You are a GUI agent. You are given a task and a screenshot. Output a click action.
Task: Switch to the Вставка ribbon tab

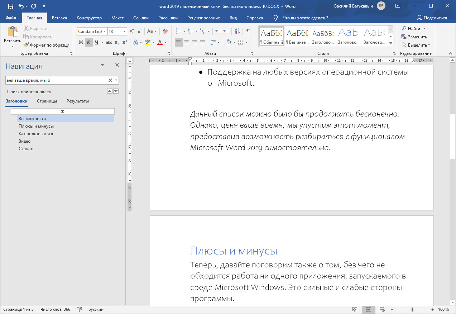[x=59, y=17]
